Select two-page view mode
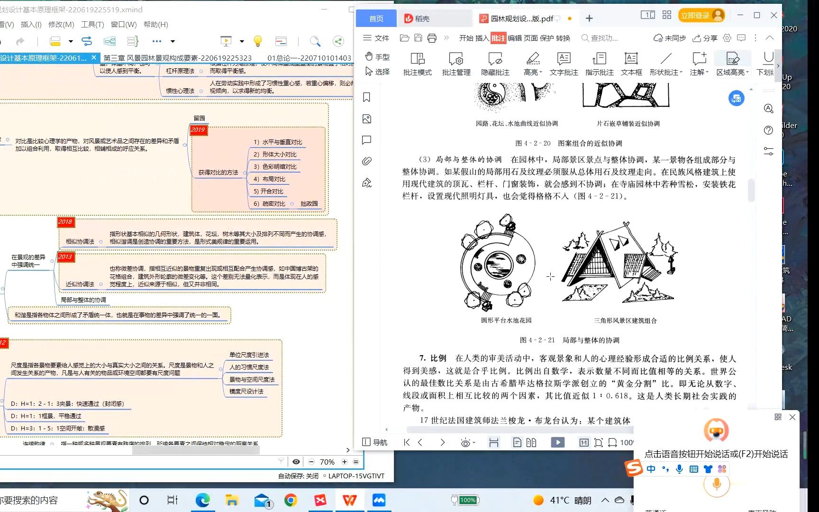Screen dimensions: 819x512 click(x=531, y=442)
